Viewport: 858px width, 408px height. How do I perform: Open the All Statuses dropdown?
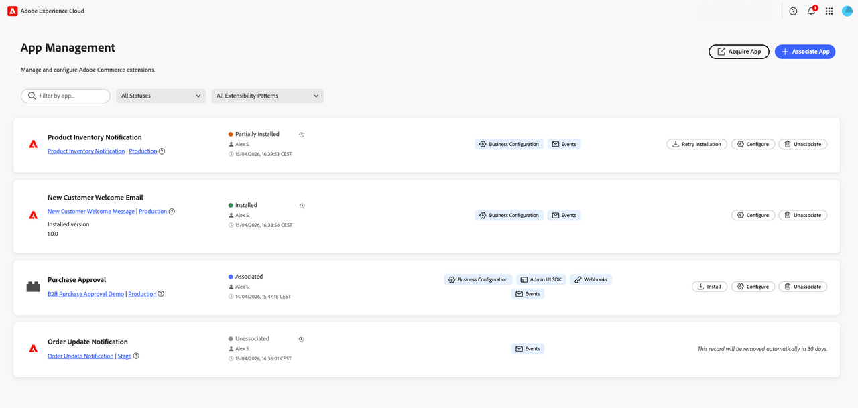tap(161, 96)
